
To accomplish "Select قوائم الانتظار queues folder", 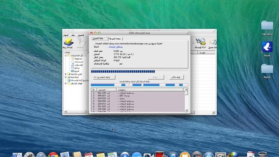I will pos(75,83).
